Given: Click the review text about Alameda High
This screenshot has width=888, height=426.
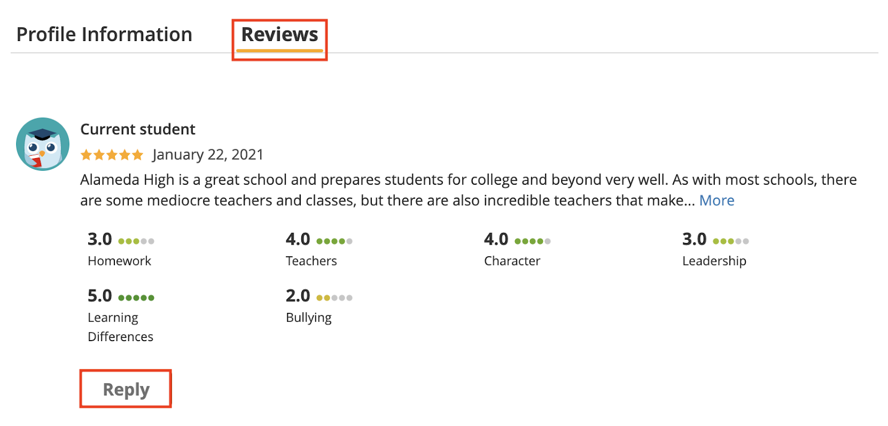Looking at the screenshot, I should tap(468, 190).
